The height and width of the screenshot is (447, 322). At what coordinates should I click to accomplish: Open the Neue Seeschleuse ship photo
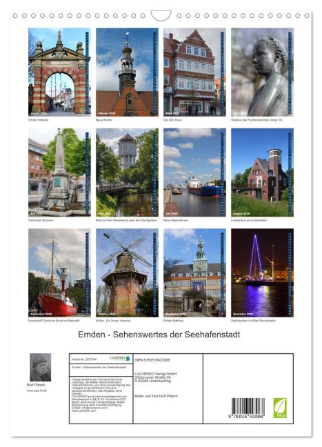194,172
